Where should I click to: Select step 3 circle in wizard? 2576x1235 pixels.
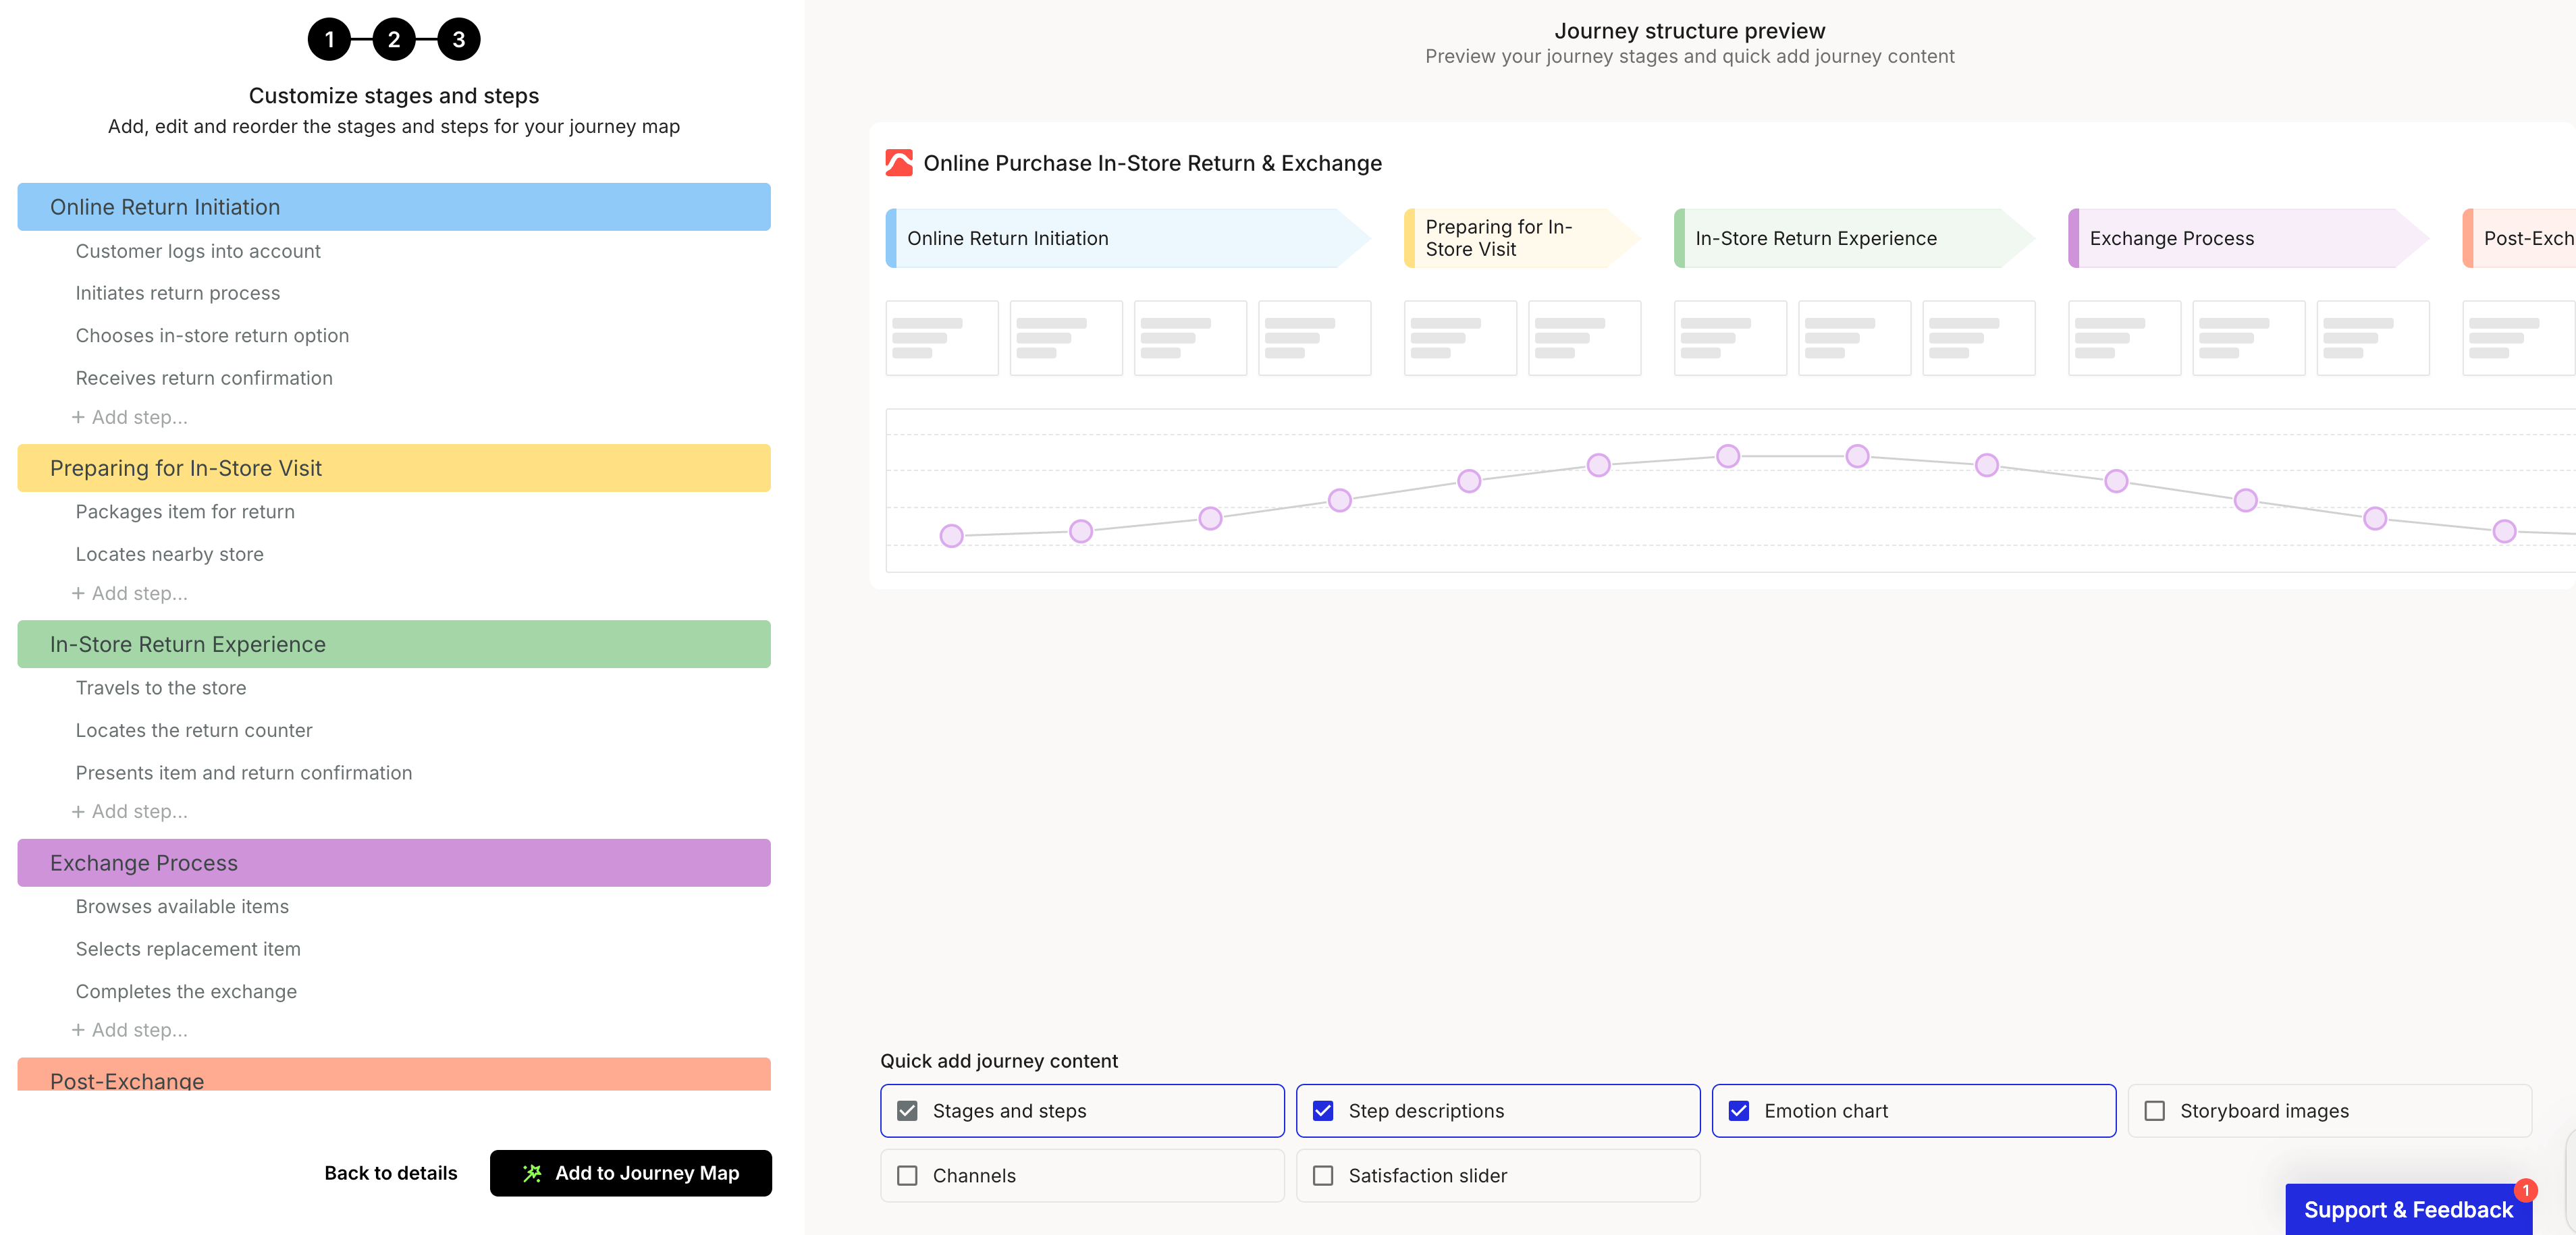coord(459,40)
